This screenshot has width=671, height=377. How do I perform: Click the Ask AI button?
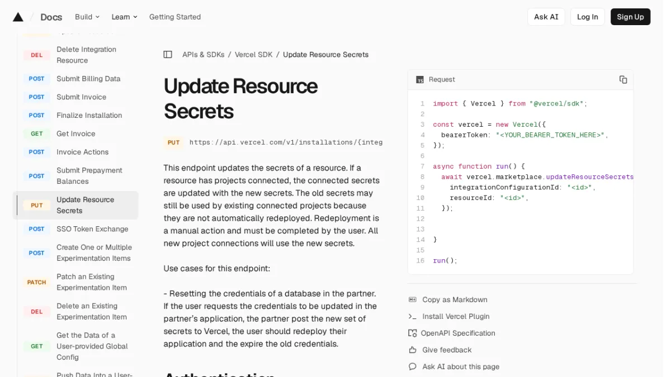(546, 17)
